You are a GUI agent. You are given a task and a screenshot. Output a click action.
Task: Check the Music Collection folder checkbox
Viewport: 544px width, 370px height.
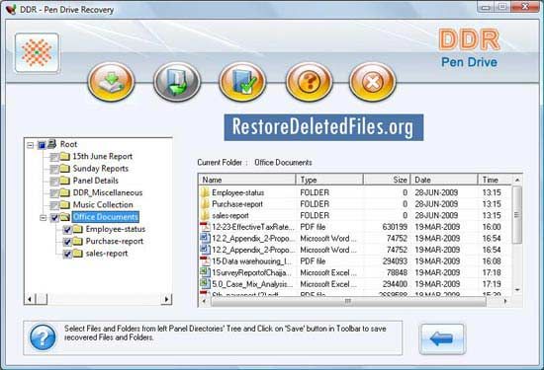54,205
